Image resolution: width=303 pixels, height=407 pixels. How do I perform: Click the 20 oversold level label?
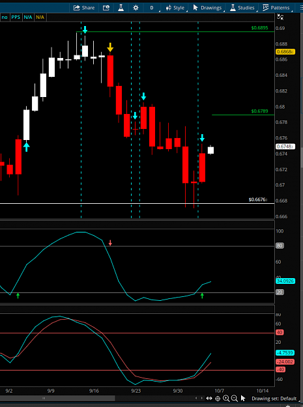[280, 292]
